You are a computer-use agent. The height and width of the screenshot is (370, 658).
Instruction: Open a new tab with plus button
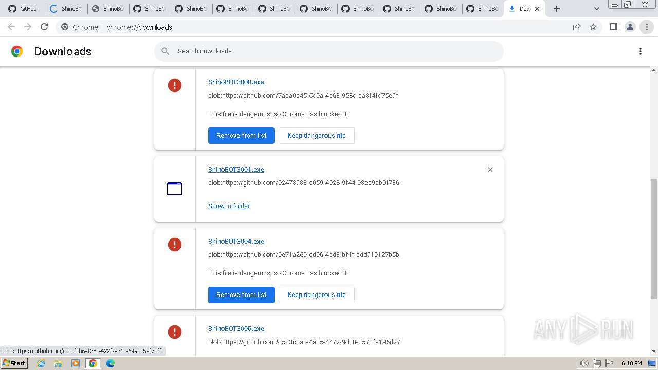(x=557, y=9)
